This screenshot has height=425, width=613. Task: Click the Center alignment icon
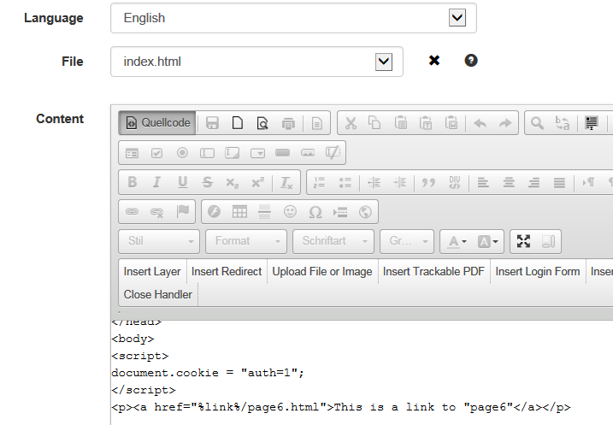pyautogui.click(x=509, y=182)
